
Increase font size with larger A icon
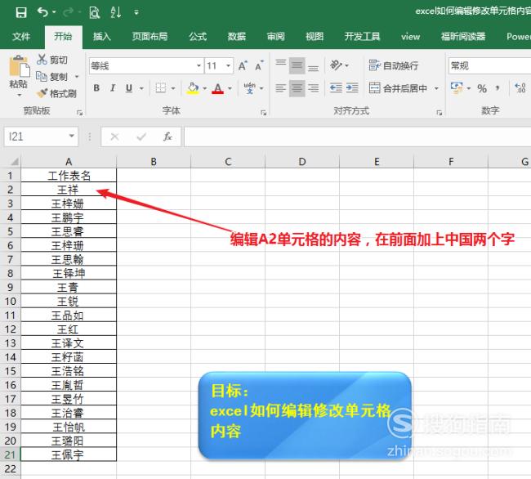coord(243,65)
